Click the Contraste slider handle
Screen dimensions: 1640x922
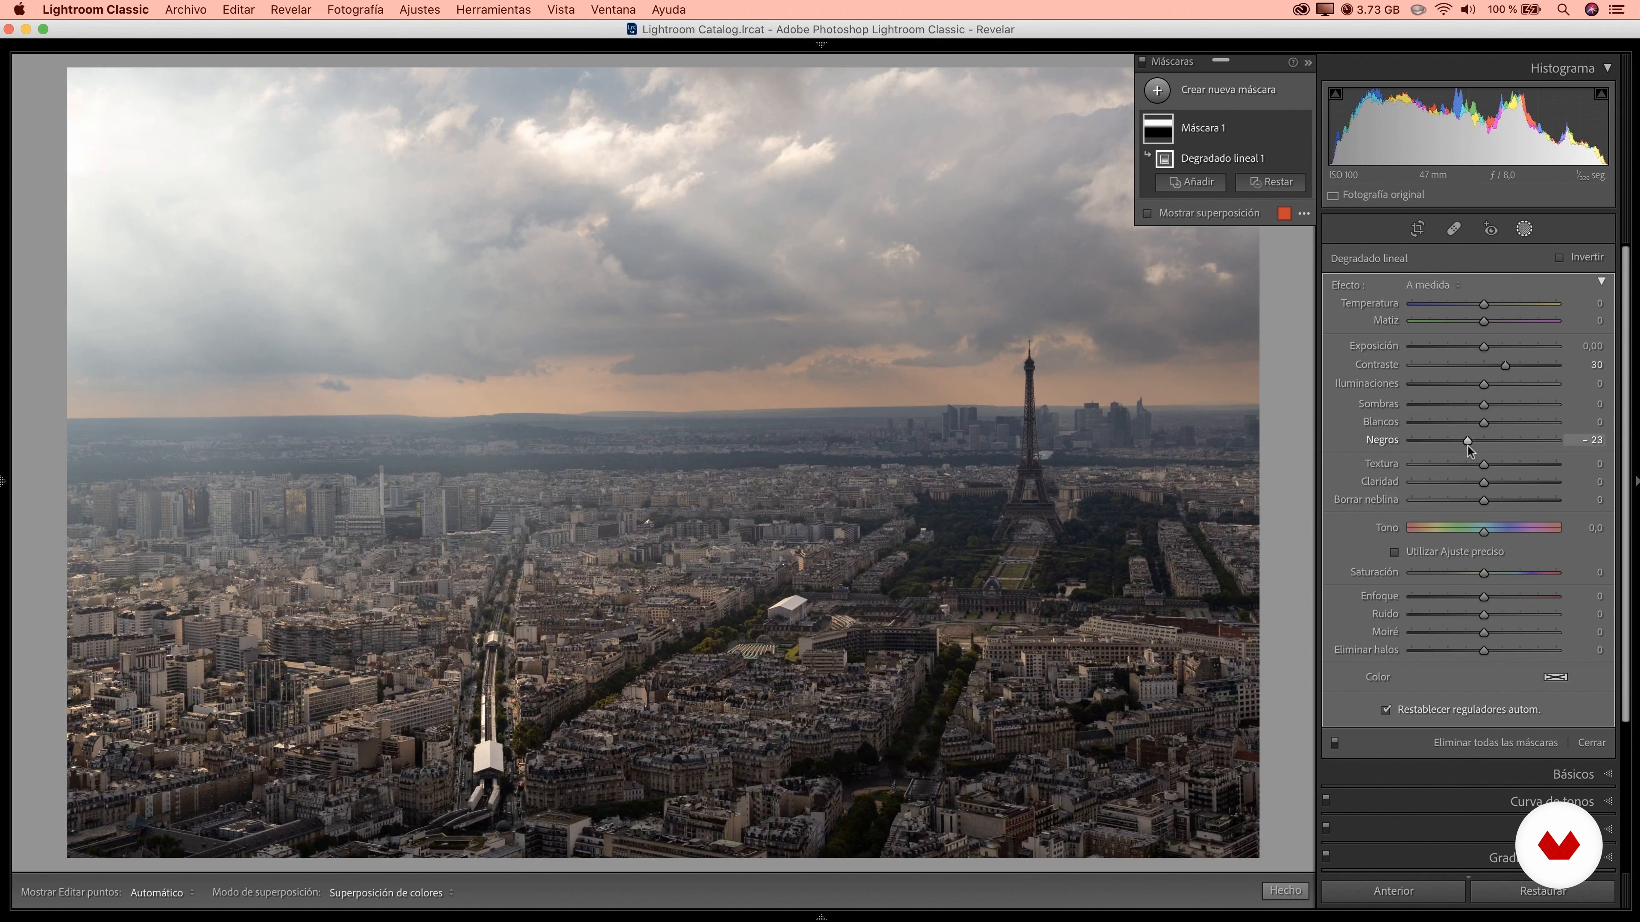[1505, 366]
